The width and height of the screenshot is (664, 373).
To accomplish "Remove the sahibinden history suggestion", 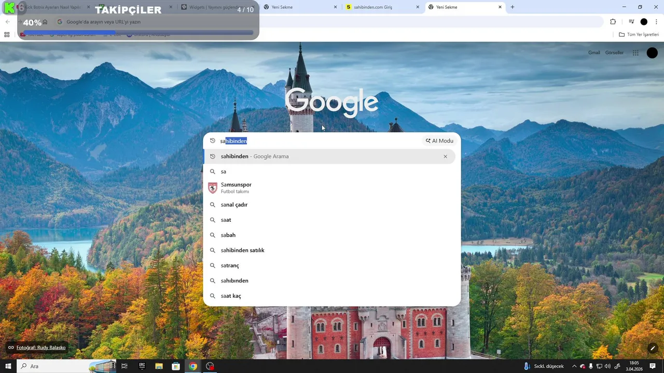I will pos(445,156).
